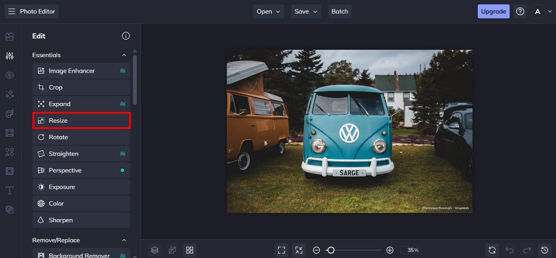Click the Upgrade button
This screenshot has width=556, height=258.
pos(494,12)
